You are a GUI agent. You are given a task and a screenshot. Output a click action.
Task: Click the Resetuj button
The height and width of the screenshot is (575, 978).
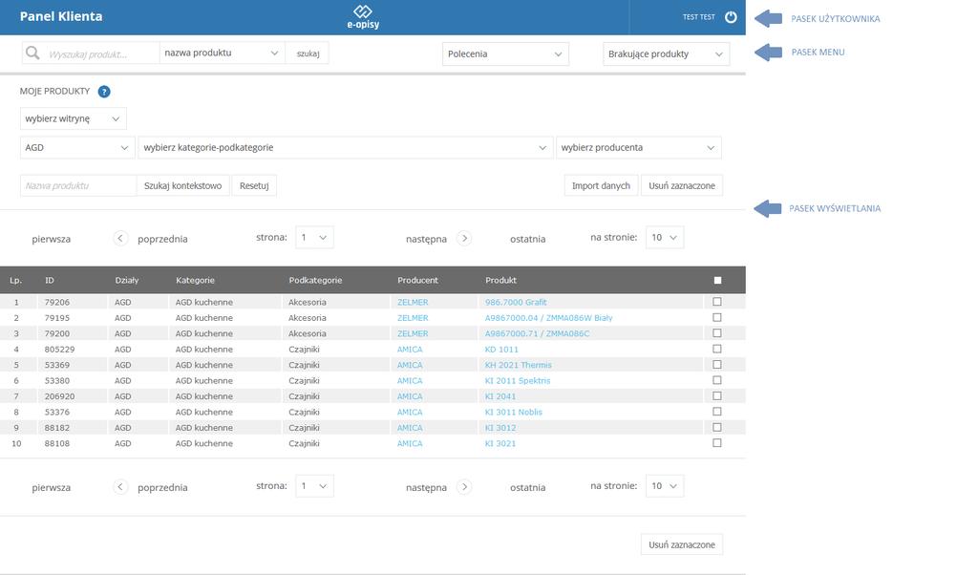pyautogui.click(x=254, y=186)
